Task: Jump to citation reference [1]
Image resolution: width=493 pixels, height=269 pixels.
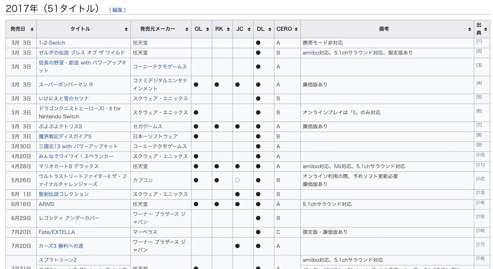Action: tap(479, 41)
